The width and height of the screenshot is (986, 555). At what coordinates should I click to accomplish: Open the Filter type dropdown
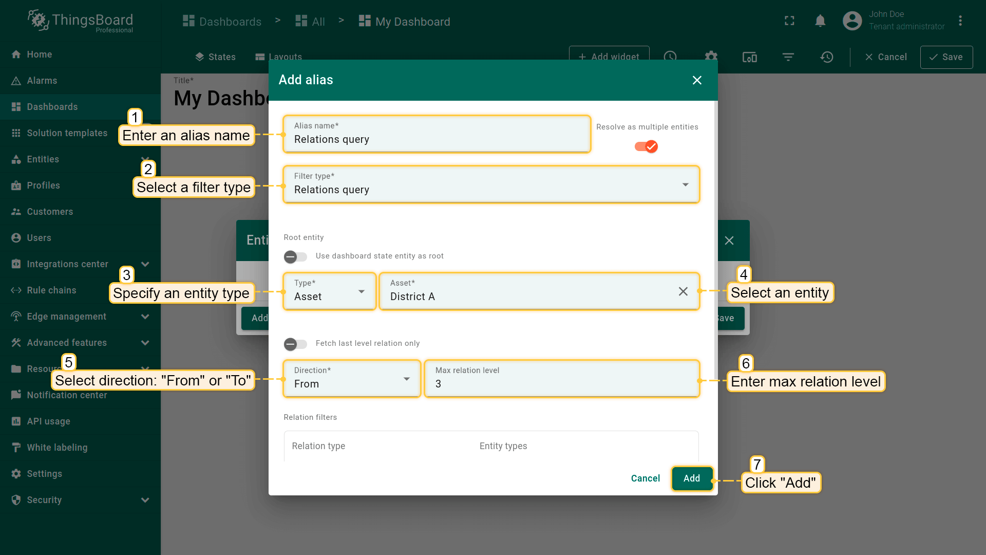[x=490, y=184]
